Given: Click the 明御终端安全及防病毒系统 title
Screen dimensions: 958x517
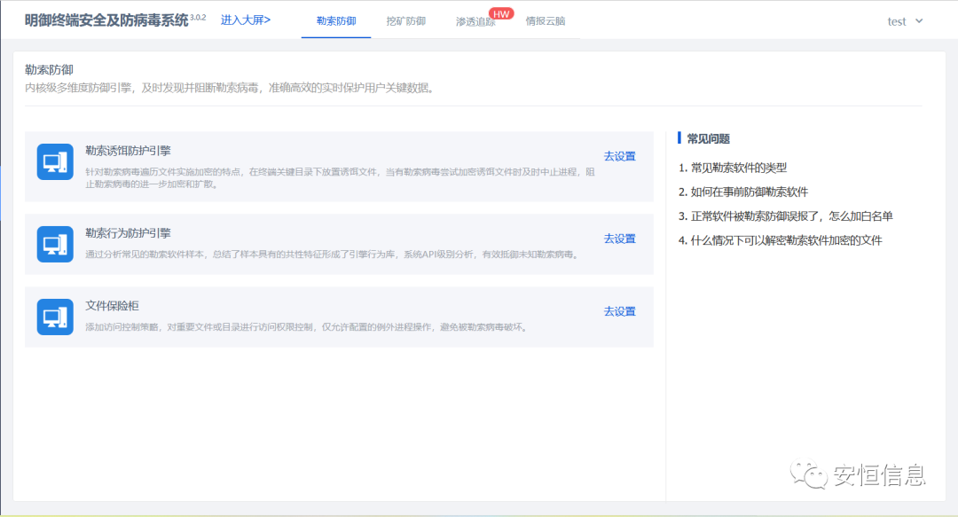Looking at the screenshot, I should [106, 20].
